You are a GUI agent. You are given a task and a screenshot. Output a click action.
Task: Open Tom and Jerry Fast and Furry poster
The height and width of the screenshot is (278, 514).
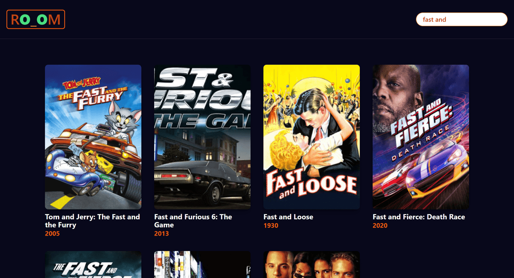(93, 137)
